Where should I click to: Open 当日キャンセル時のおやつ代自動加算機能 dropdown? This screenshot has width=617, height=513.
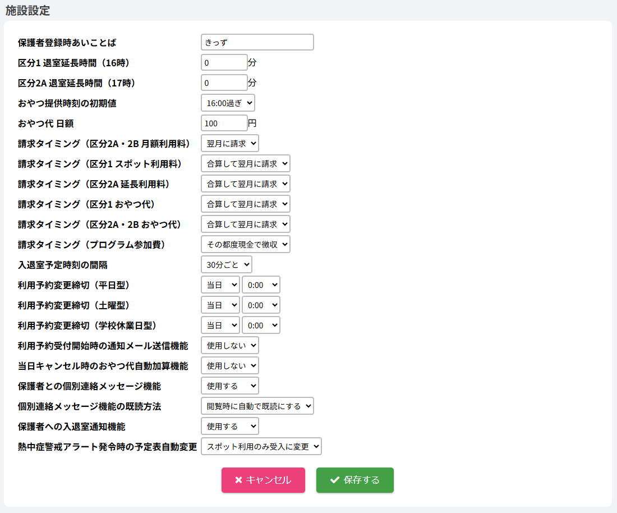click(230, 365)
